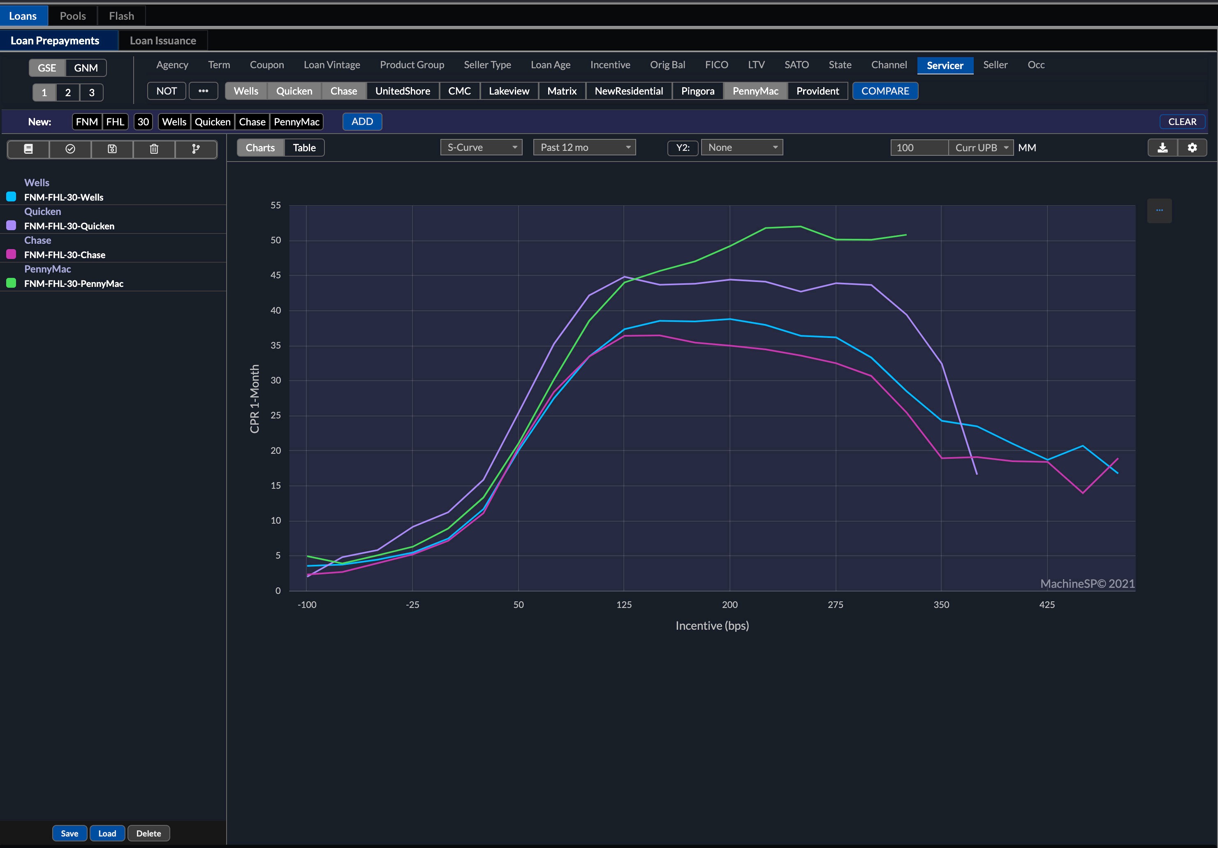Click the green FNM-FHL-30-PennyMac color swatch
1218x848 pixels.
11,283
